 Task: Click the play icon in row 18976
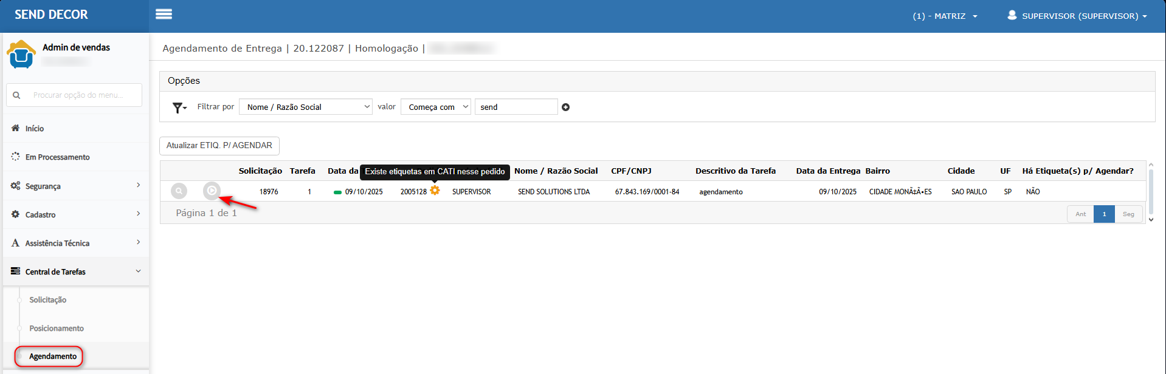coord(212,191)
